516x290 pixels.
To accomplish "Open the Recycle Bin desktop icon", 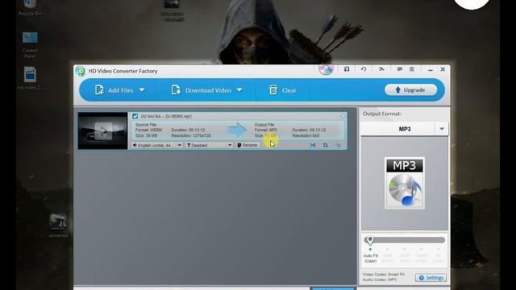I will pos(30,8).
